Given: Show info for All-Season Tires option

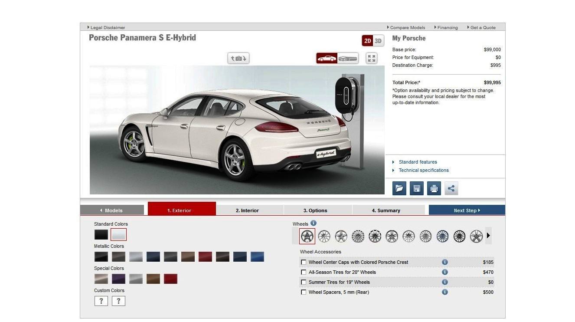Looking at the screenshot, I should [445, 272].
